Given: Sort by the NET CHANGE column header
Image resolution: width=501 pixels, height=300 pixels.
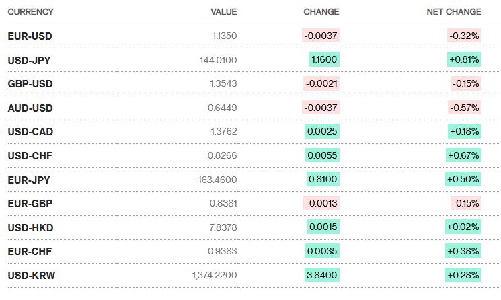Looking at the screenshot, I should click(454, 12).
